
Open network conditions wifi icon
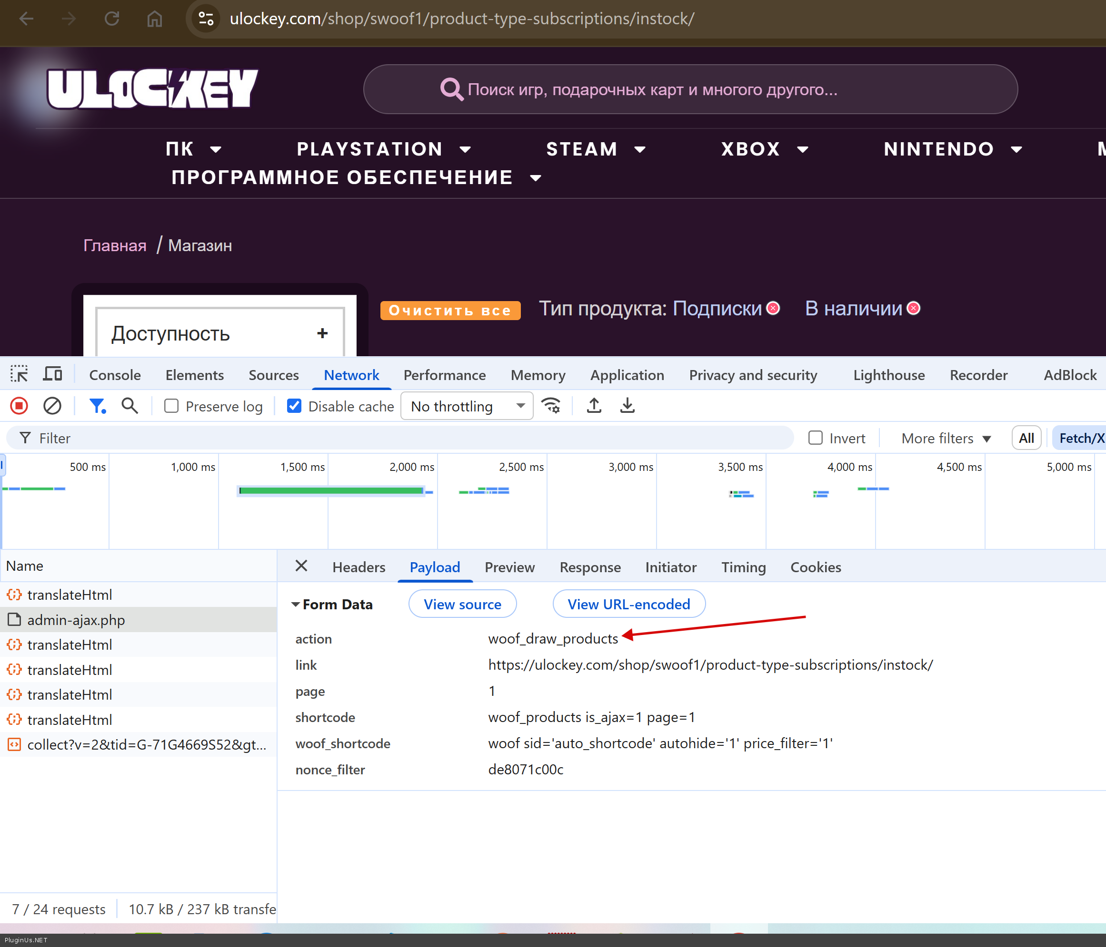pos(551,406)
